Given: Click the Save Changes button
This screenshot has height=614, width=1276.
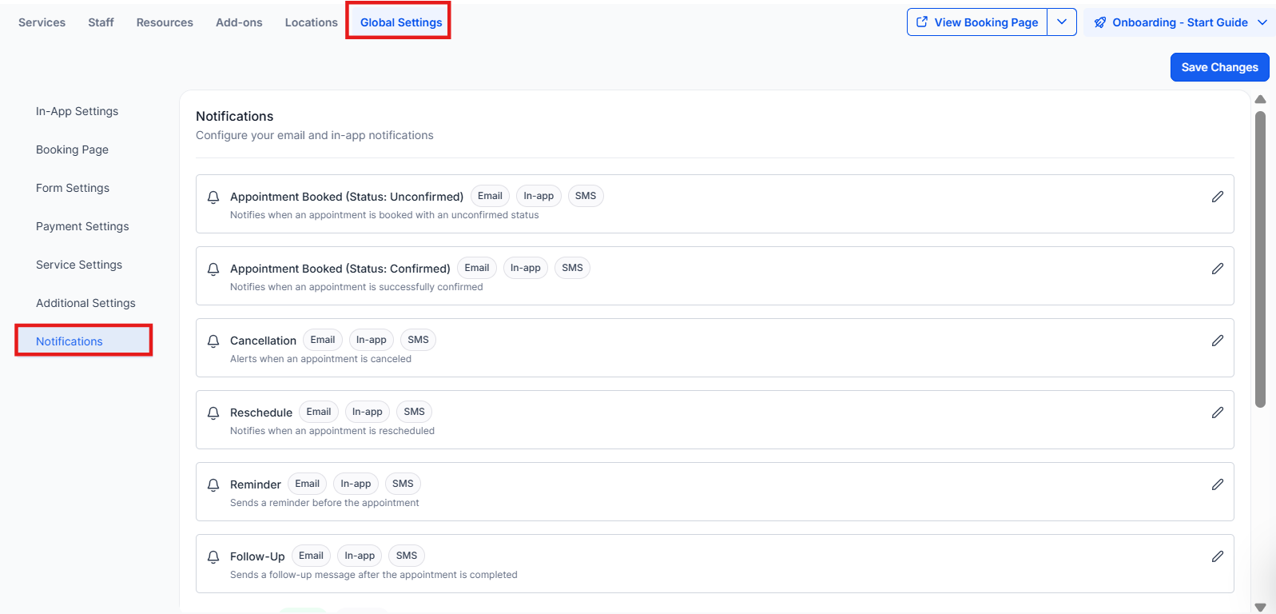Looking at the screenshot, I should (1219, 67).
